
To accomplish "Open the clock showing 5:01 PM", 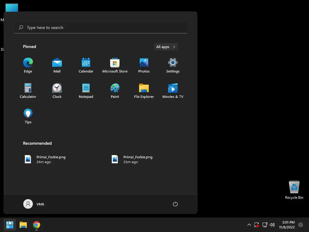I will pos(287,225).
